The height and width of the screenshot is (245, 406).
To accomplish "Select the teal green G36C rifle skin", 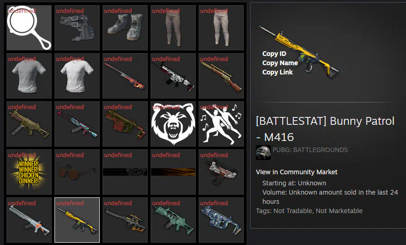I will point(173,220).
